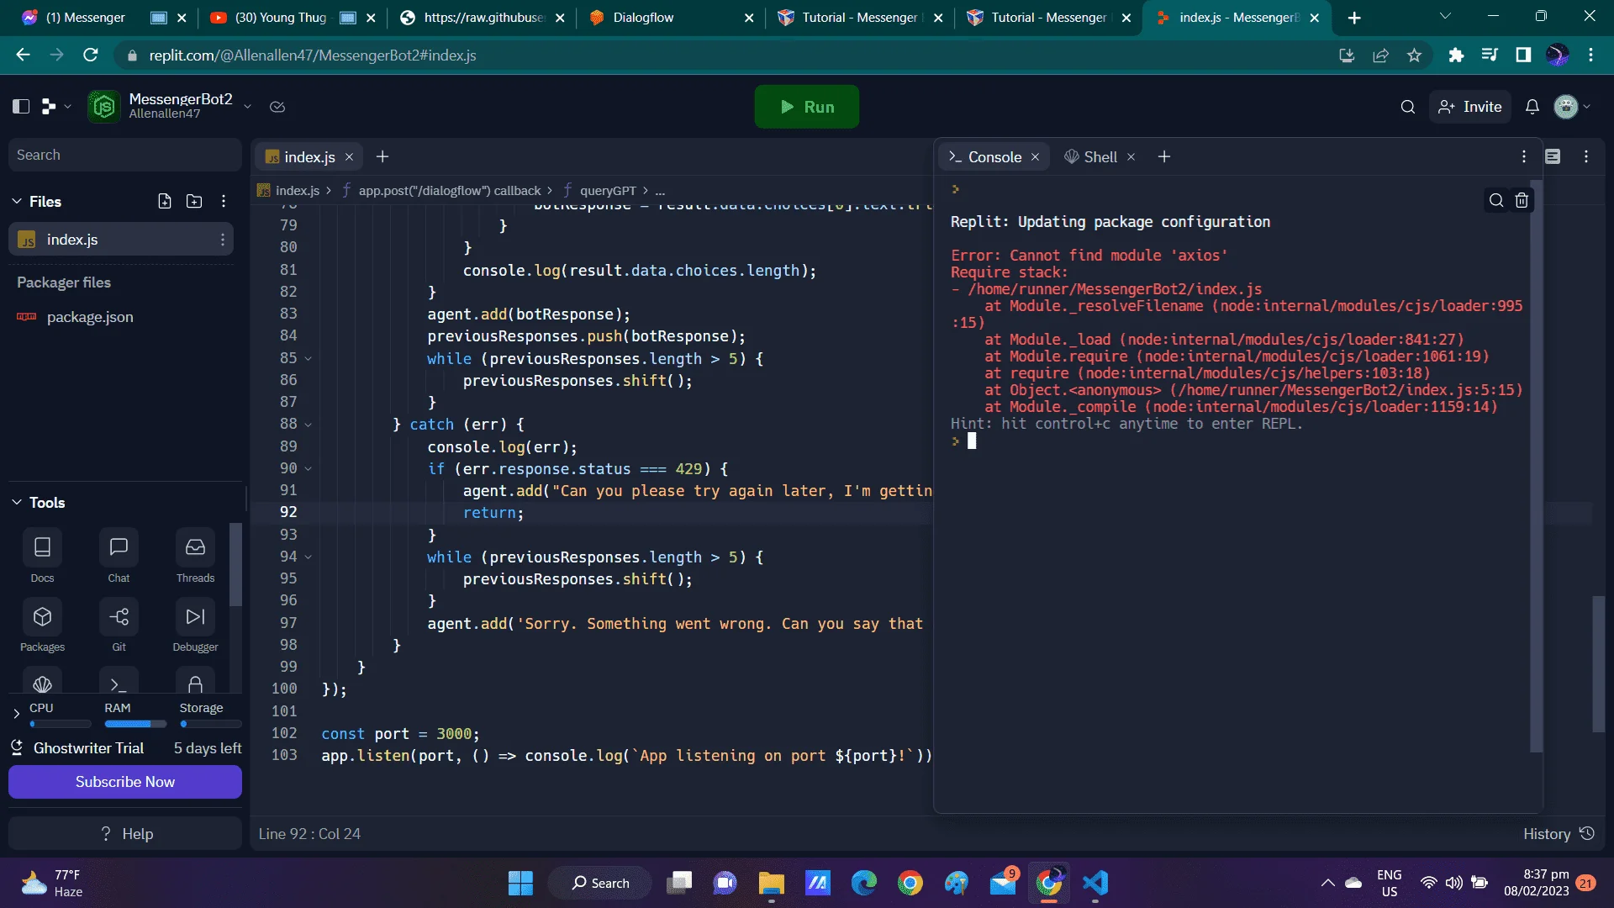Screen dimensions: 1614x908
Task: Fold the catch block at line 88
Action: tap(309, 425)
